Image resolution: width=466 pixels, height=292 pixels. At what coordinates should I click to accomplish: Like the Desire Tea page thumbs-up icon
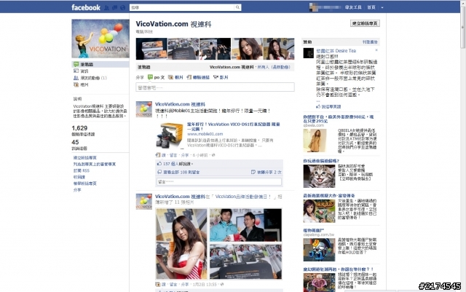tap(318, 106)
